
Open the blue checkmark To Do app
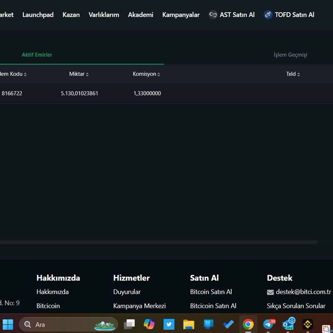[229, 324]
